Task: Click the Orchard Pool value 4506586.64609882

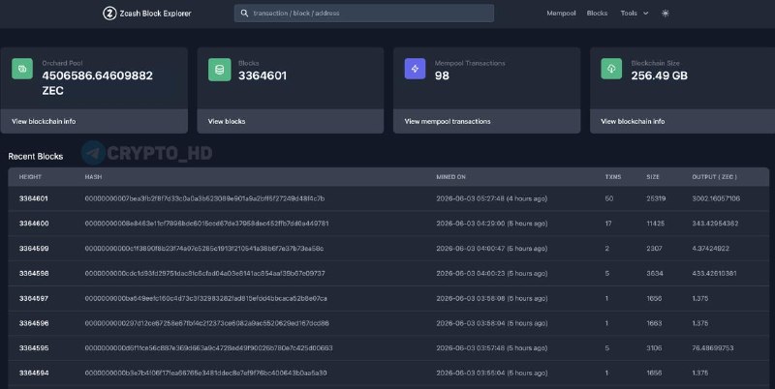Action: pos(98,75)
